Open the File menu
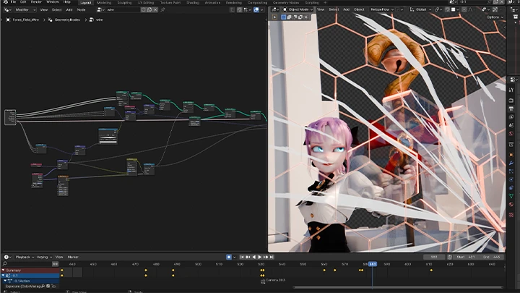 [x=13, y=2]
